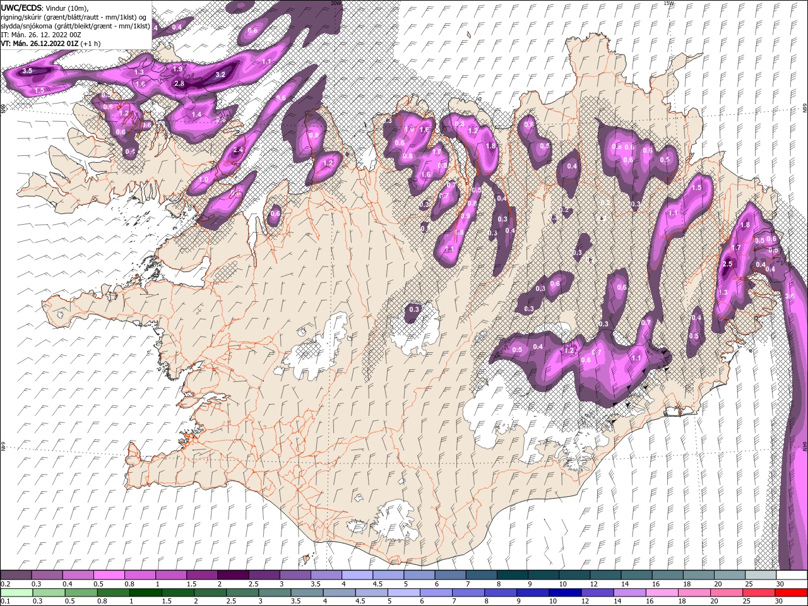
Task: Pick the darkest purple swatch labeled 2 in the snow legend
Action: click(x=232, y=575)
